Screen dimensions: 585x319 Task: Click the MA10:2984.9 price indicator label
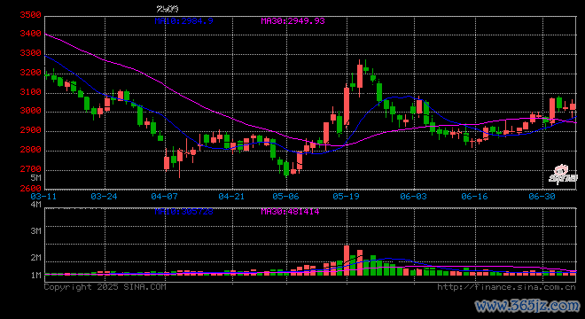pyautogui.click(x=184, y=21)
